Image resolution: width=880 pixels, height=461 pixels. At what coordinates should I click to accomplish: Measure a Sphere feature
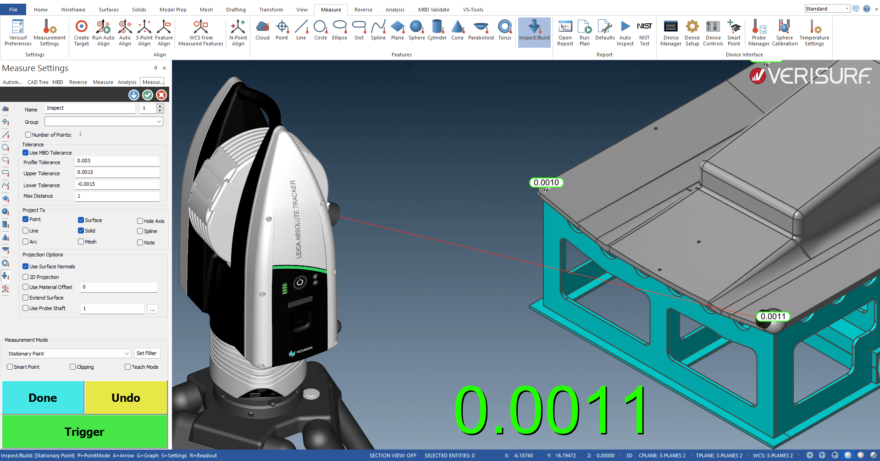pyautogui.click(x=417, y=30)
